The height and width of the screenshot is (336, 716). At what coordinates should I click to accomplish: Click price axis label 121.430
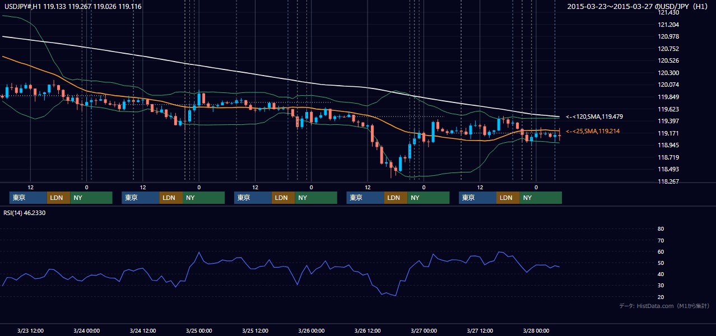click(x=668, y=12)
